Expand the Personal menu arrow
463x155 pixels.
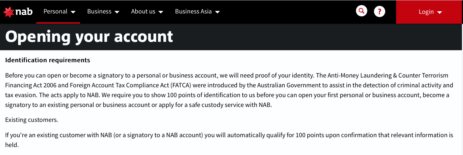click(x=73, y=12)
